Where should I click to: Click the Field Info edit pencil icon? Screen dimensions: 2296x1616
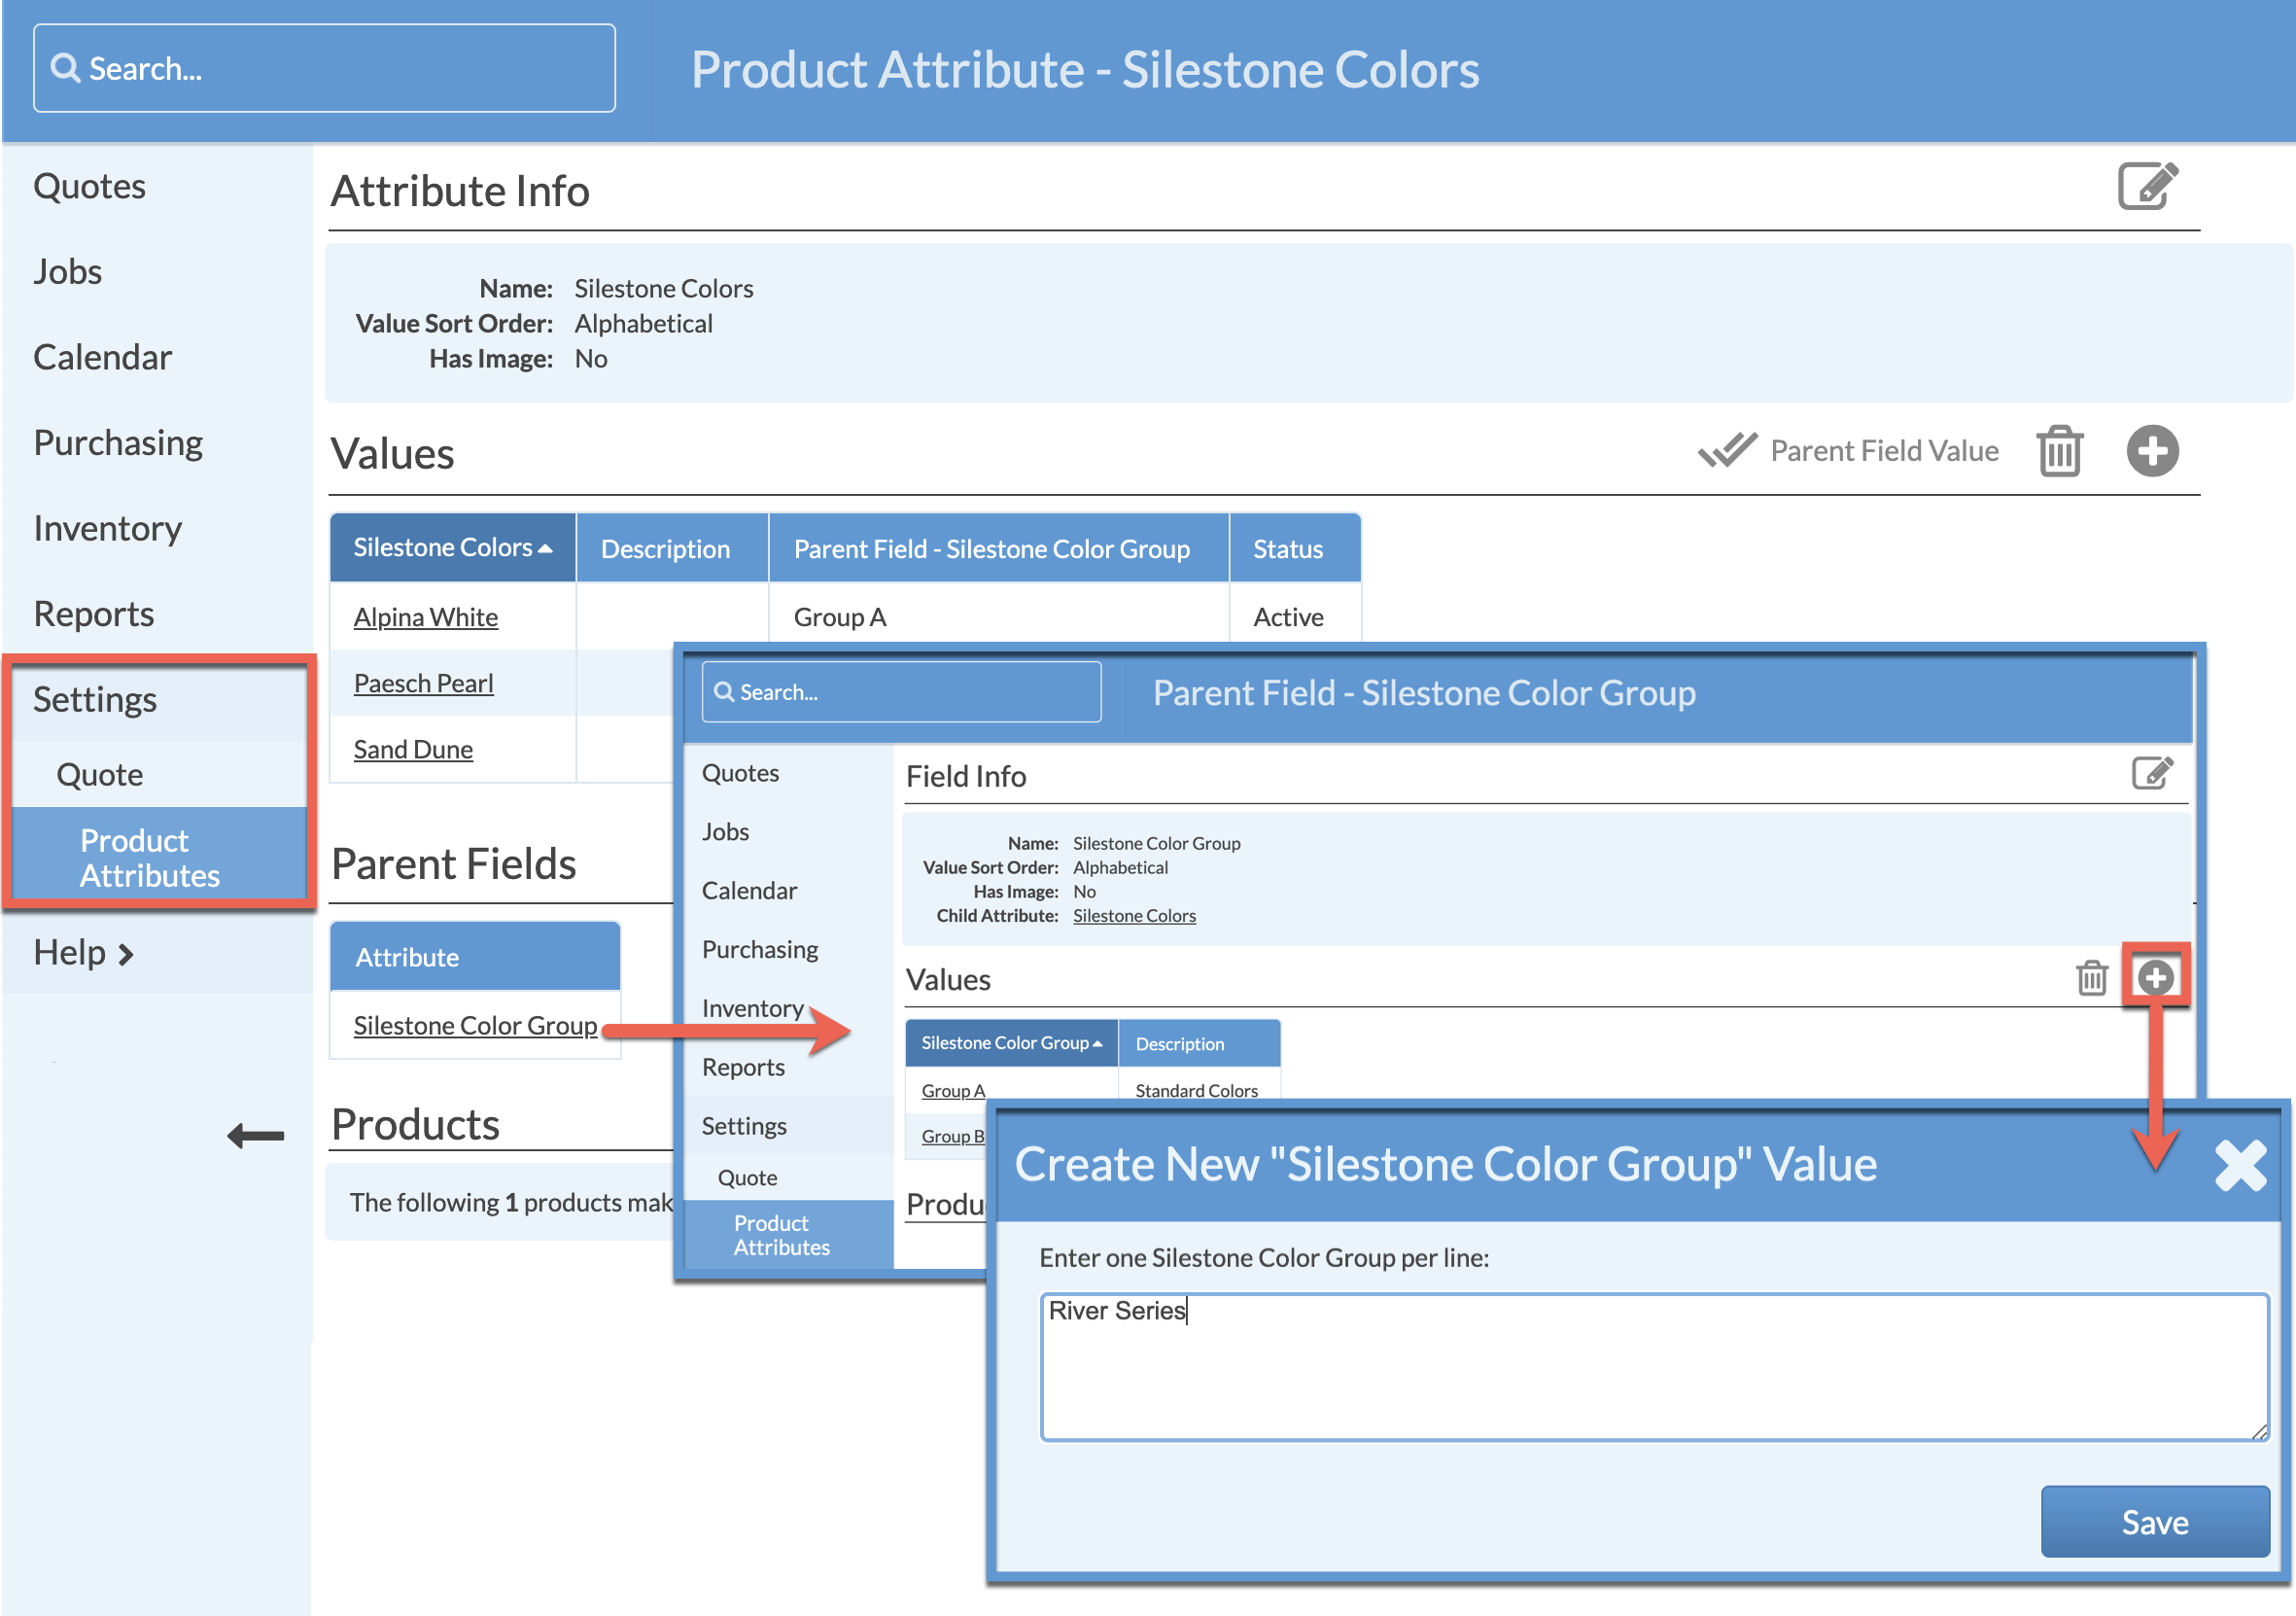click(x=2151, y=773)
